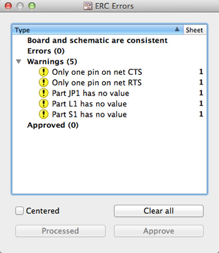Click the sort arrow in the Type column
Viewport: 219px width, 253px height.
[x=177, y=29]
